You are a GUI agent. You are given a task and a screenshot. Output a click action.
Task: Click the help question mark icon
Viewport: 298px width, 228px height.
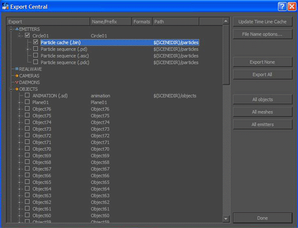282,7
